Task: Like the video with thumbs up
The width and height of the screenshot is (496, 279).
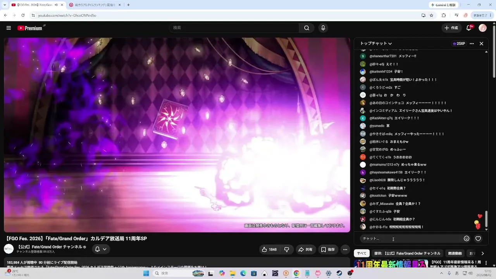Action: (x=269, y=250)
